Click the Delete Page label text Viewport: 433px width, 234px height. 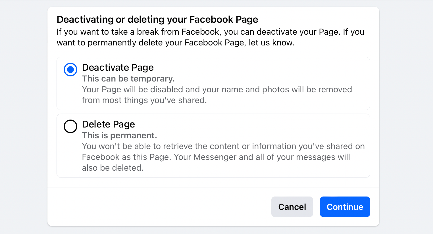pyautogui.click(x=108, y=124)
